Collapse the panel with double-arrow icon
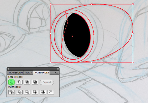The image size is (148, 103). [x=58, y=69]
